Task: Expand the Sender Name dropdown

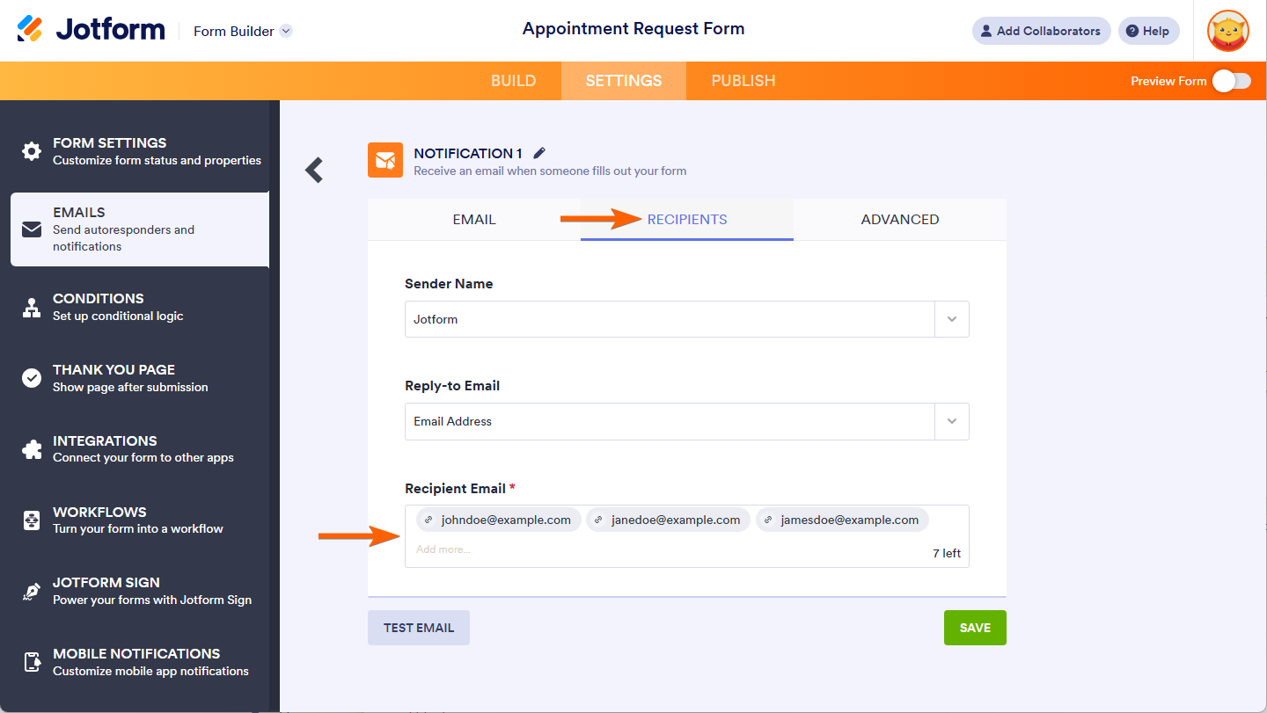Action: [951, 319]
